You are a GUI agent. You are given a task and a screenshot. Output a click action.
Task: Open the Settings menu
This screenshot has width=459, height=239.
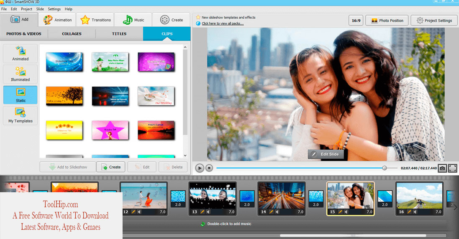[54, 9]
